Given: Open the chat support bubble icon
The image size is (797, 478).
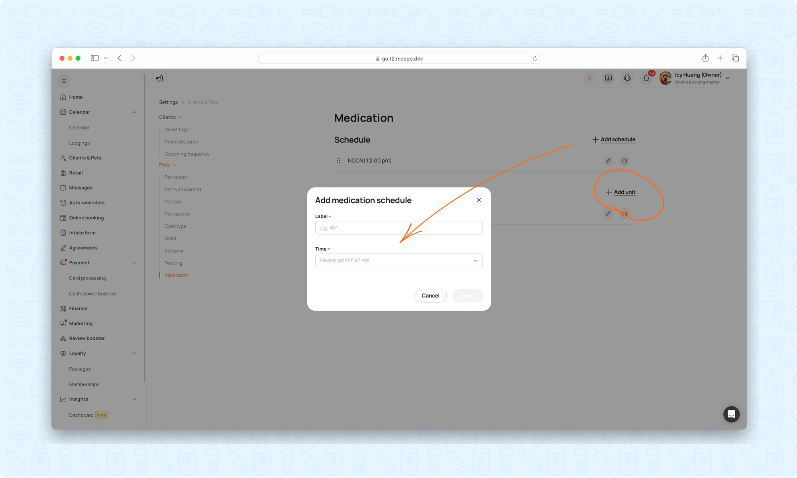Looking at the screenshot, I should click(731, 414).
